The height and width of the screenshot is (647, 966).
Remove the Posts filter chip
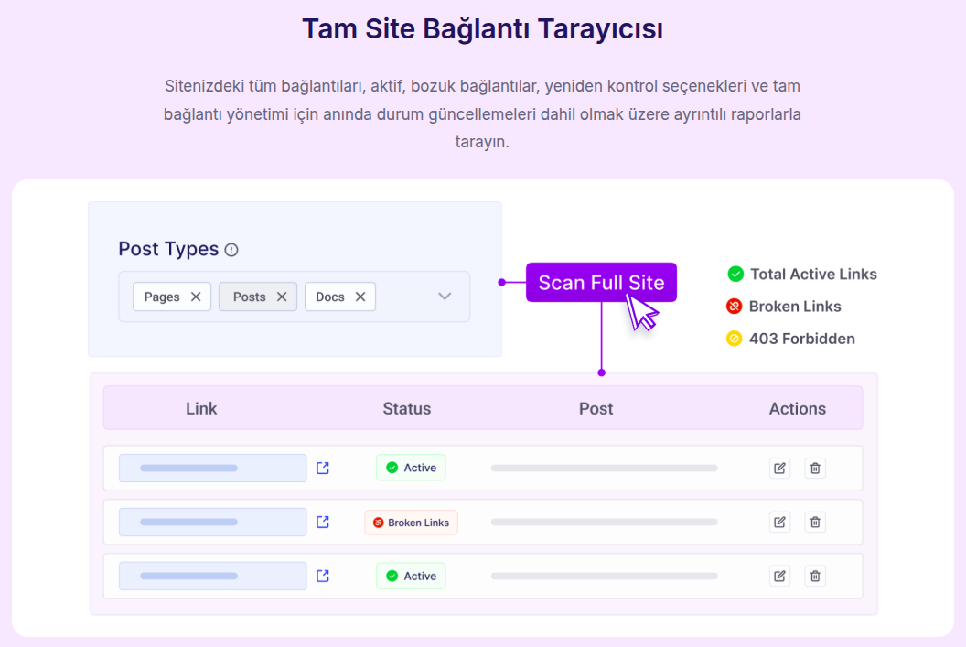(x=283, y=297)
